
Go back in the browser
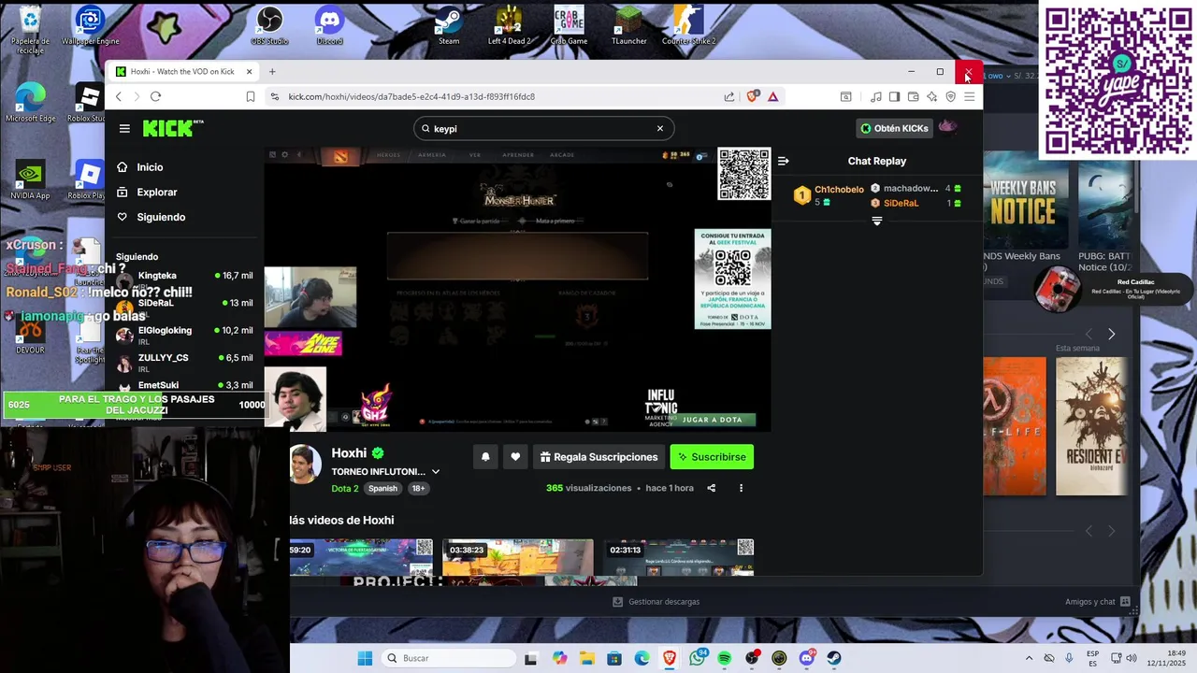119,96
